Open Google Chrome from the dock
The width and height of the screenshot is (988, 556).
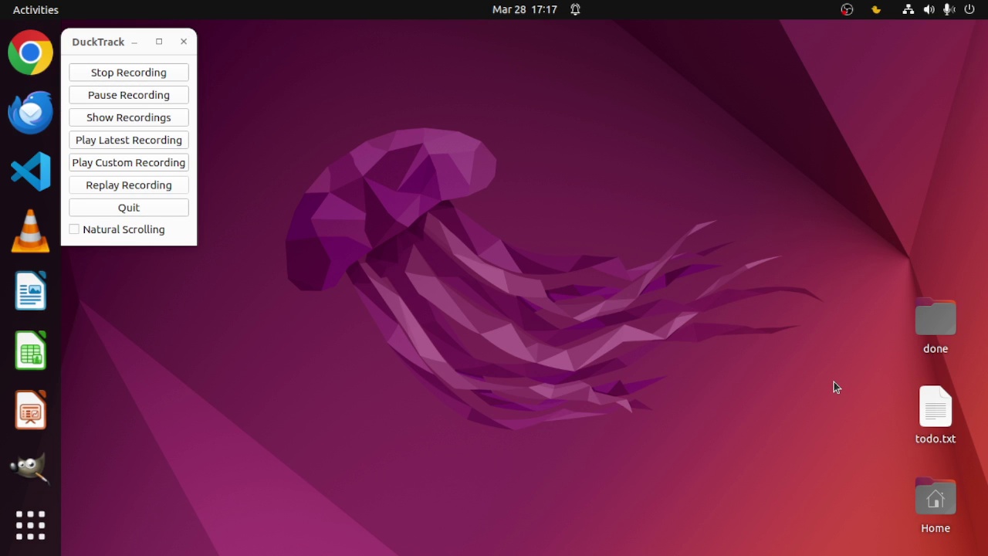point(31,53)
